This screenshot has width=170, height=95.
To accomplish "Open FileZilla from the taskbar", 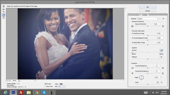I will click(21, 93).
